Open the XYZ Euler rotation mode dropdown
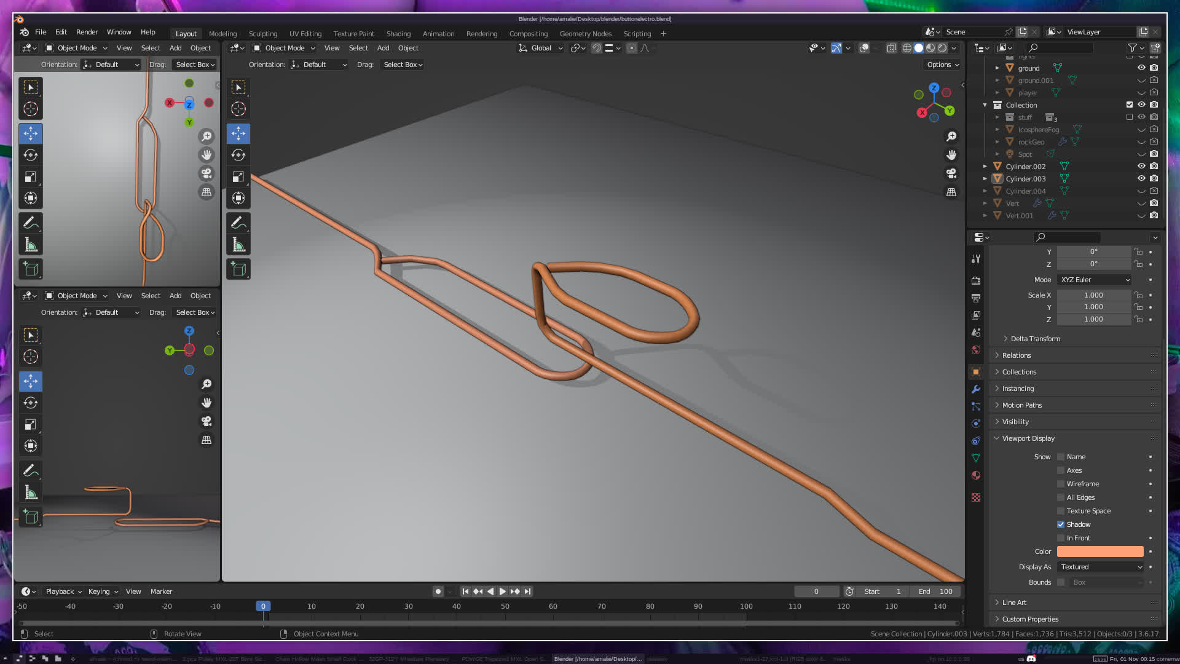 1094,280
